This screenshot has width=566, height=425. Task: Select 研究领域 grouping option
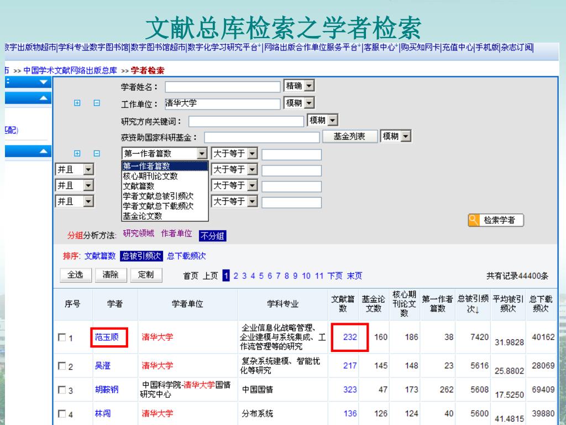tap(138, 234)
